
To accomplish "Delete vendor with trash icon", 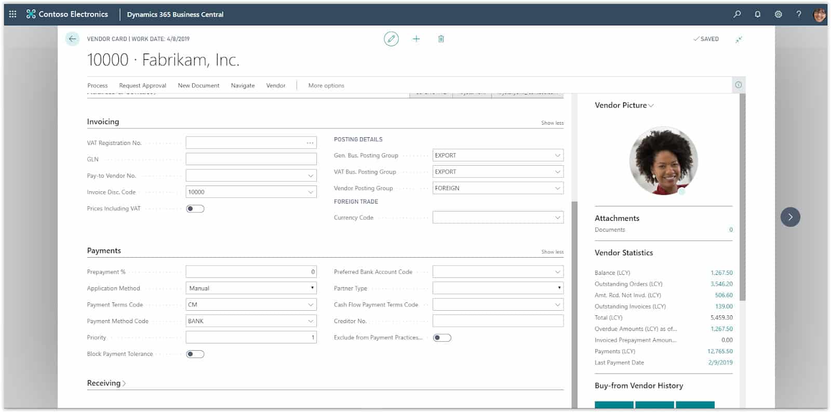I will pyautogui.click(x=441, y=38).
